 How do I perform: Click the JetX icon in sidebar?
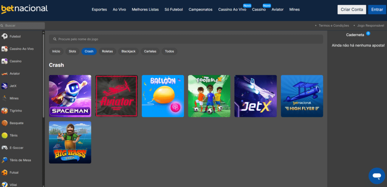pos(5,86)
